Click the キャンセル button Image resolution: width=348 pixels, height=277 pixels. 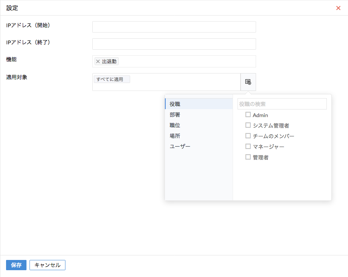[48, 265]
